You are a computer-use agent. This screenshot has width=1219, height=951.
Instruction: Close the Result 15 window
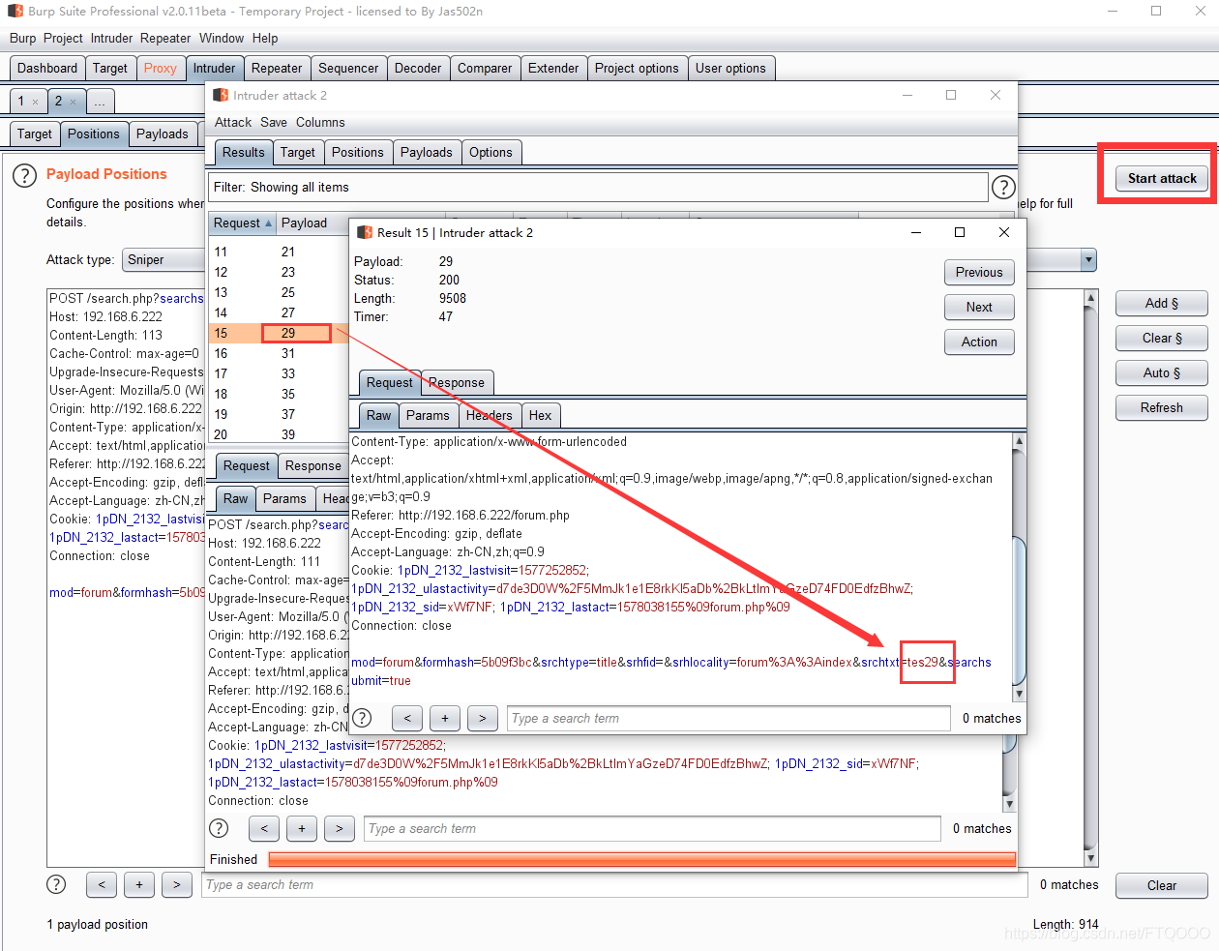coord(1004,232)
